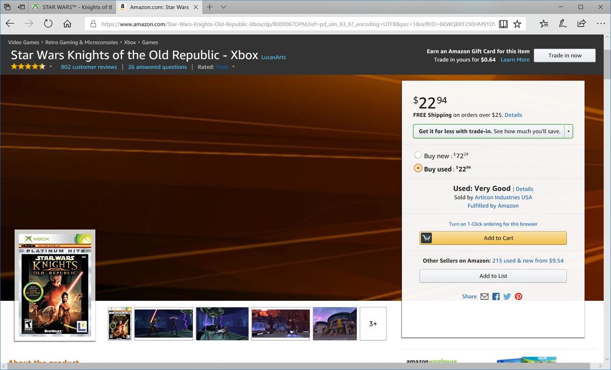Screen dimensions: 611x370
Task: Open used condition Details link
Action: 524,189
